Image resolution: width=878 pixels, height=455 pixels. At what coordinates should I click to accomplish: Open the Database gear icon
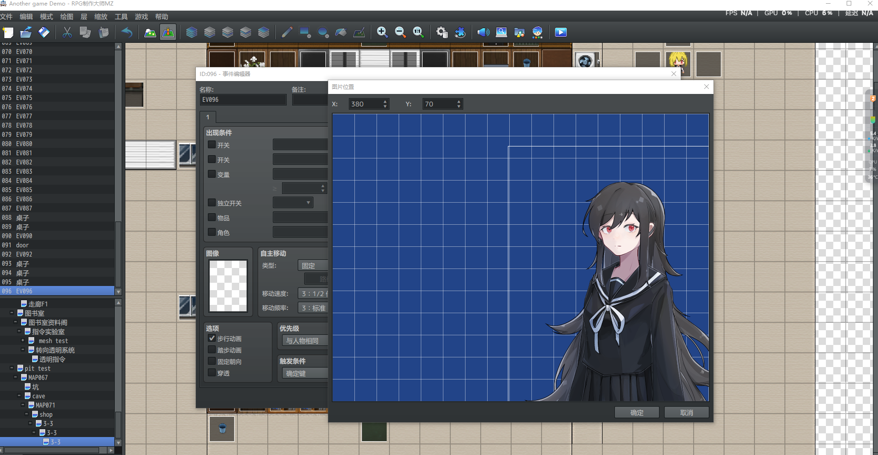[442, 32]
